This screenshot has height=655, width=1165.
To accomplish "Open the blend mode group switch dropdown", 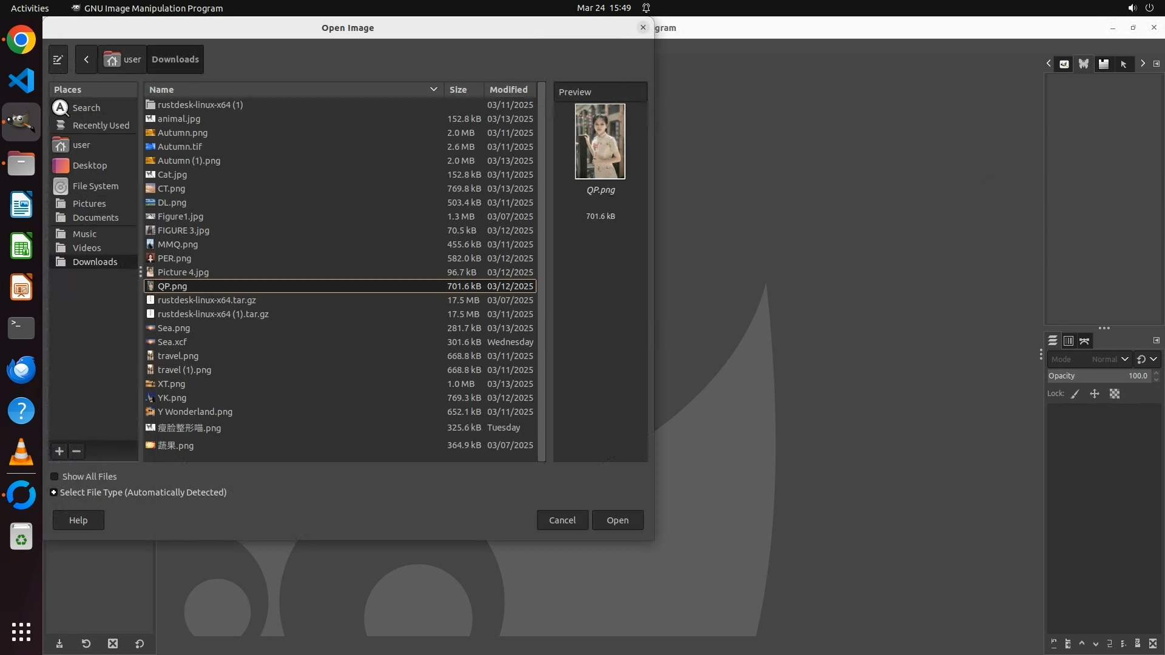I will coord(1147,359).
